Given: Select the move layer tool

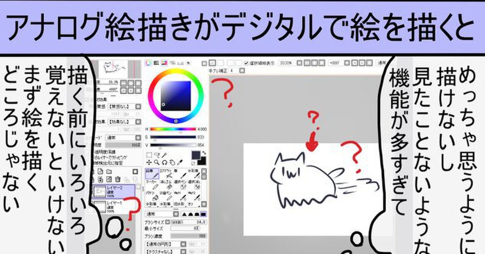Looking at the screenshot, I should pos(149,162).
